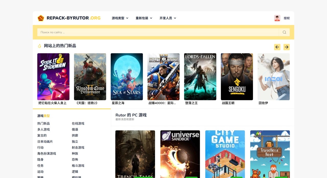Click the previous carousel arrow button
Screen dimensions: 327x178
277,47
